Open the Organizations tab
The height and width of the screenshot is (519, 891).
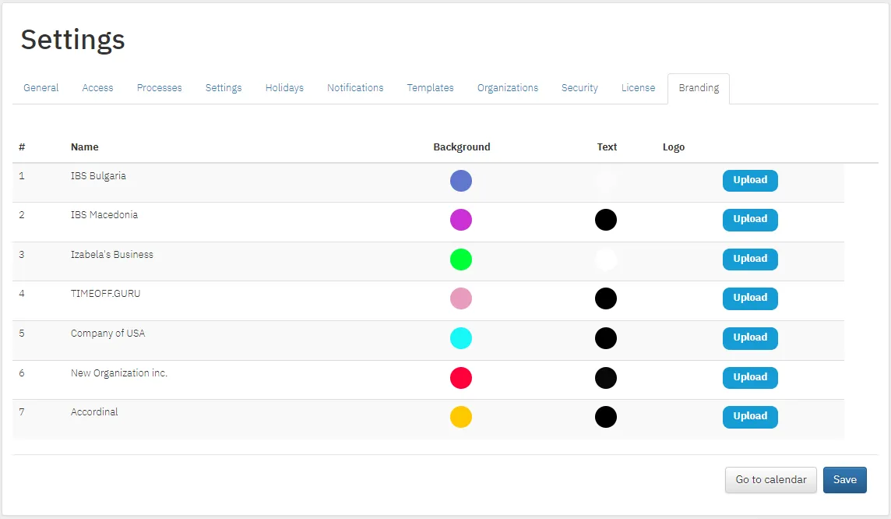[x=508, y=88]
